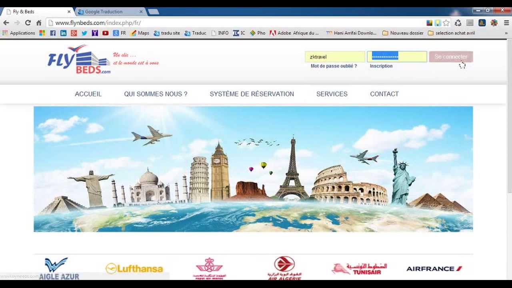
Task: Bookmark this page with the star icon
Action: click(446, 23)
